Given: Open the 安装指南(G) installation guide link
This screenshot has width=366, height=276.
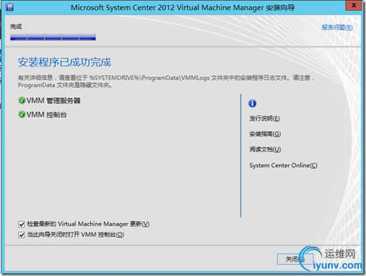Looking at the screenshot, I should click(265, 134).
